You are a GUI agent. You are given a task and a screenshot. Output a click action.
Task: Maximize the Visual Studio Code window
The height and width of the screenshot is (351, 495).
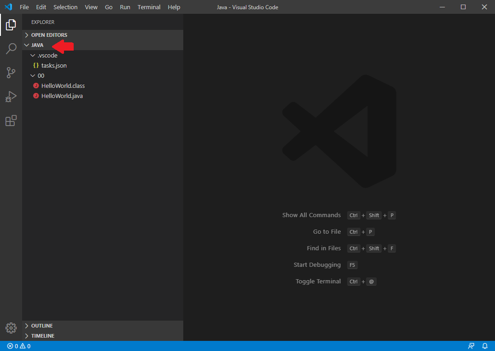[463, 7]
